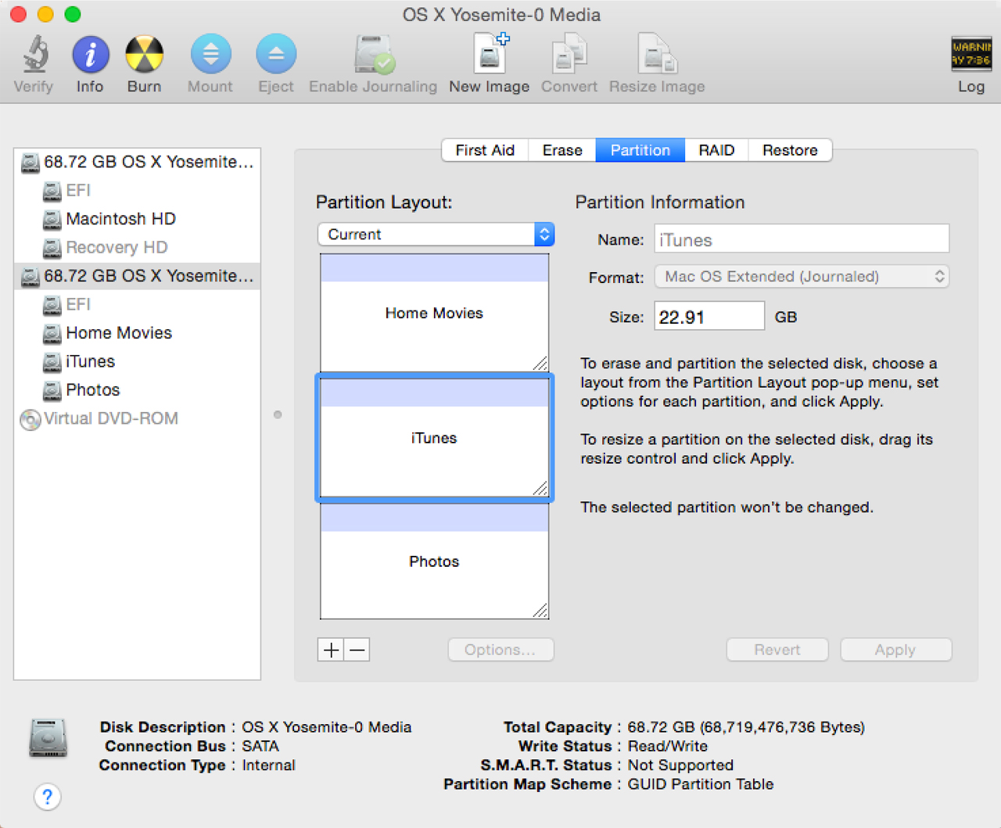Viewport: 1001px width, 828px height.
Task: Remove partition with minus button
Action: click(x=357, y=650)
